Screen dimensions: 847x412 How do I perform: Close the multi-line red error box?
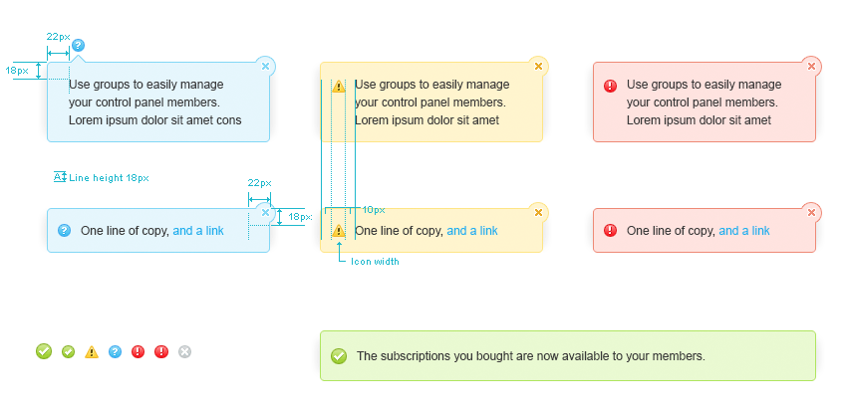pos(812,66)
